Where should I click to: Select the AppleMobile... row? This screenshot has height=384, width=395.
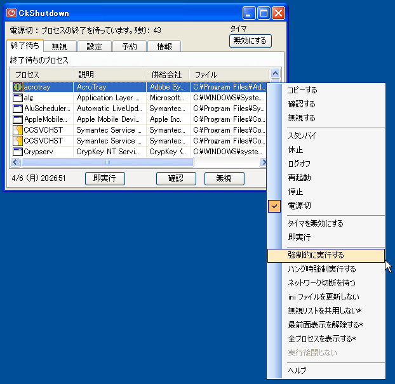point(138,119)
